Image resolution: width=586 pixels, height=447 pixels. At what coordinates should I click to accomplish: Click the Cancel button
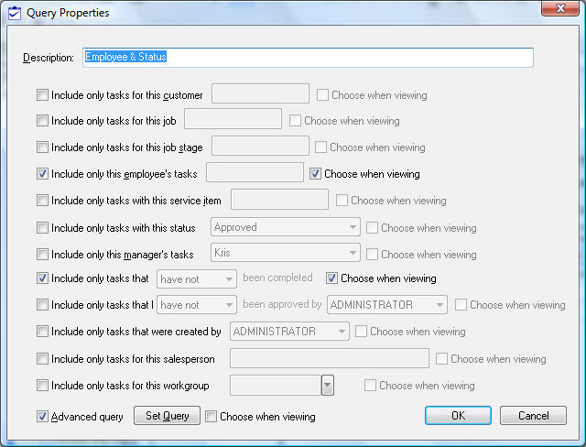pyautogui.click(x=533, y=416)
